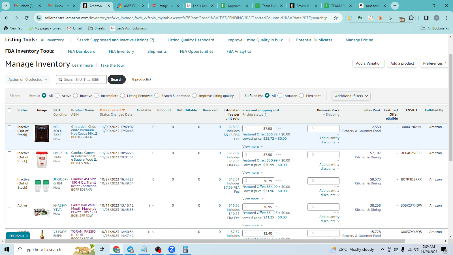Open the tab search dropdown arrow
Viewport: 453px width, 255px height.
coord(6,6)
